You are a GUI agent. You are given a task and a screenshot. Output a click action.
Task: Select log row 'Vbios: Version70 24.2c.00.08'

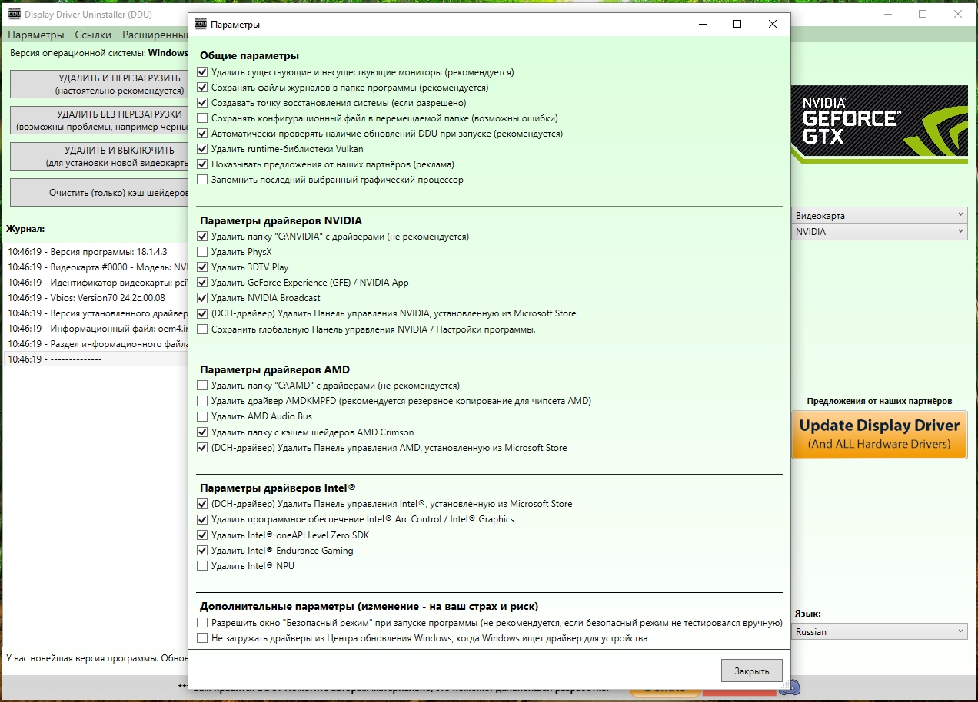coord(96,297)
